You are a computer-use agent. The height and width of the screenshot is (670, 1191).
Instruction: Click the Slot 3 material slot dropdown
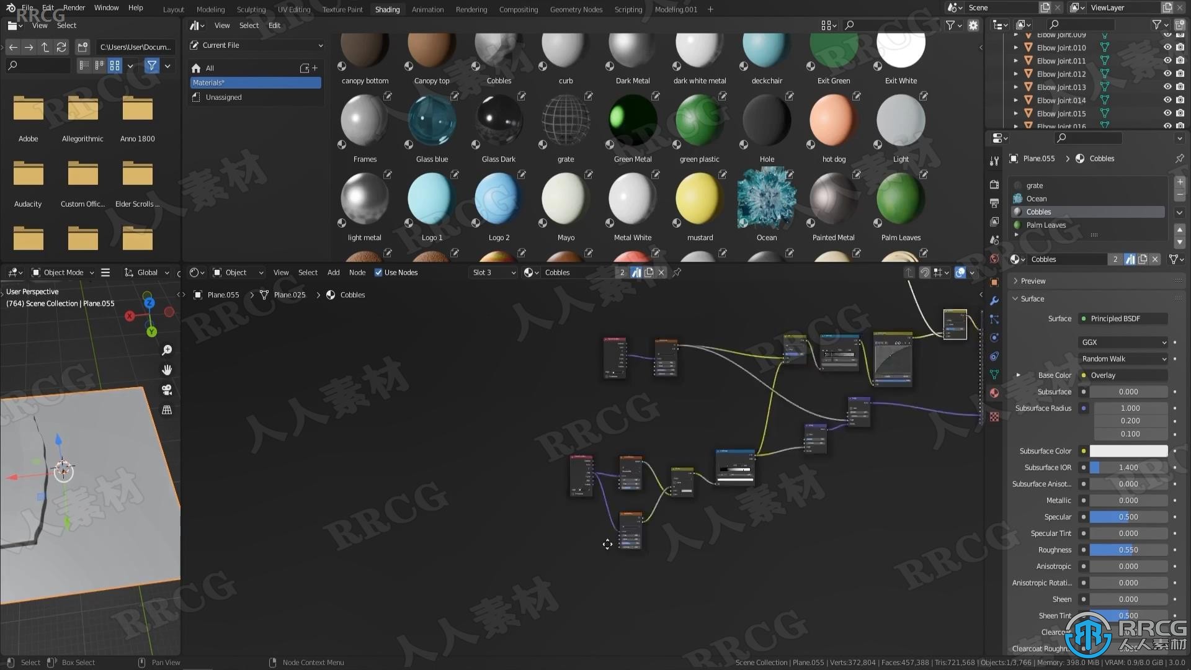point(491,272)
